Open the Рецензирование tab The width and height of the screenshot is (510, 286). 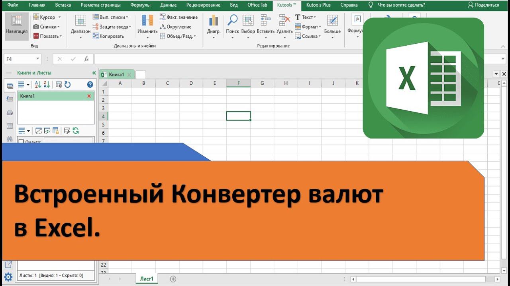coord(203,5)
